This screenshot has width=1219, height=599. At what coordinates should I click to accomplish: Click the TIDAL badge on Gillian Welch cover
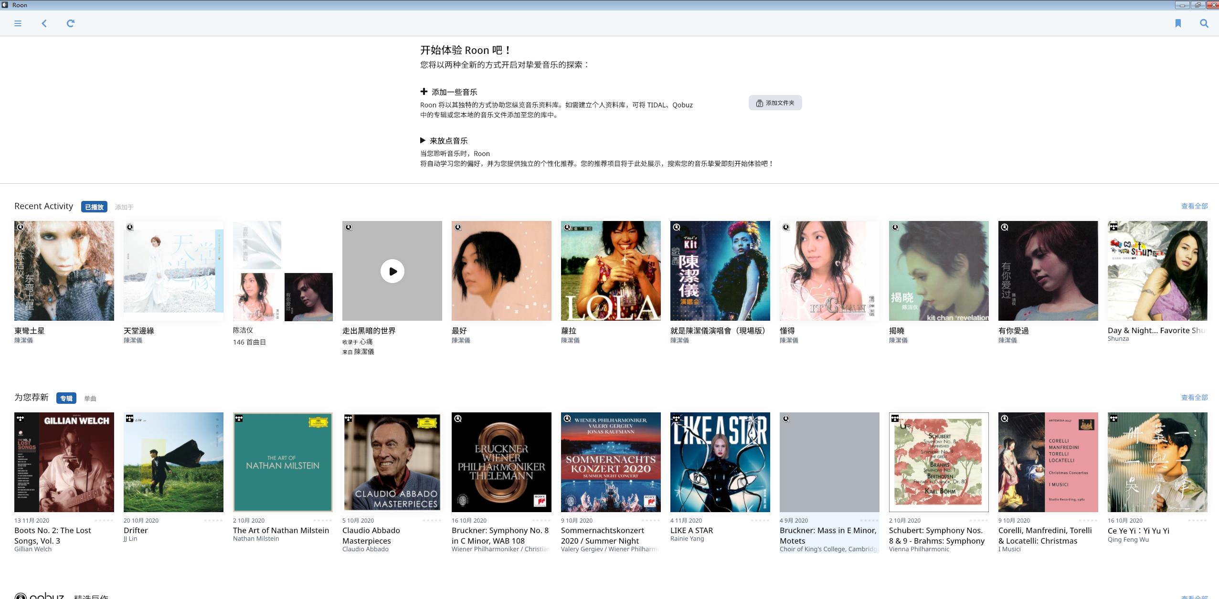(x=21, y=419)
